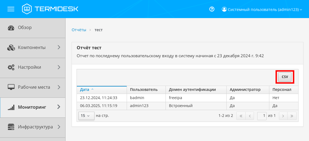
Task: Click the Настройки gears icon
Action: click(x=11, y=67)
